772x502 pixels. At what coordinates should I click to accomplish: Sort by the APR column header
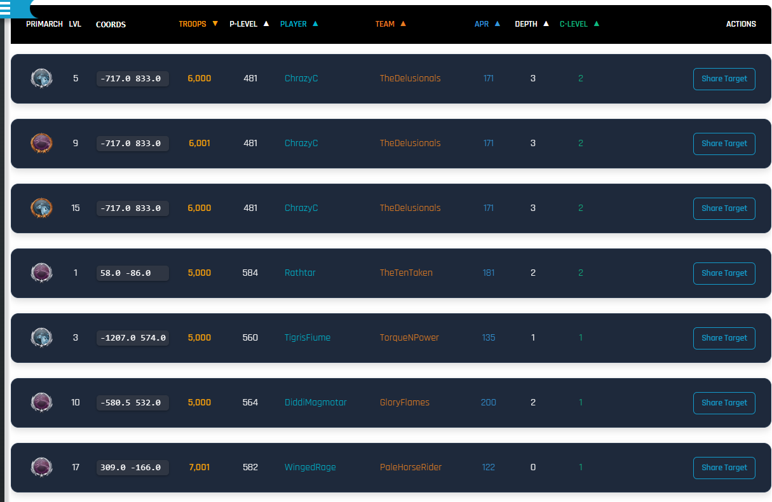tap(487, 24)
